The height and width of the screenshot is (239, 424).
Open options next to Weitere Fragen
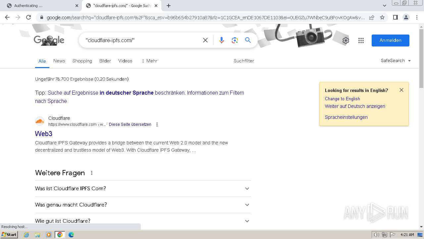click(x=92, y=173)
